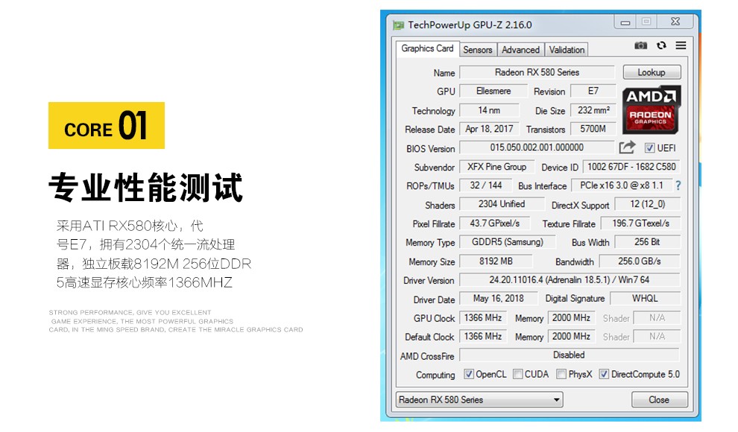Viewport: 738px width, 432px height.
Task: Click the Driver Date value May 16, 2018
Action: 499,299
